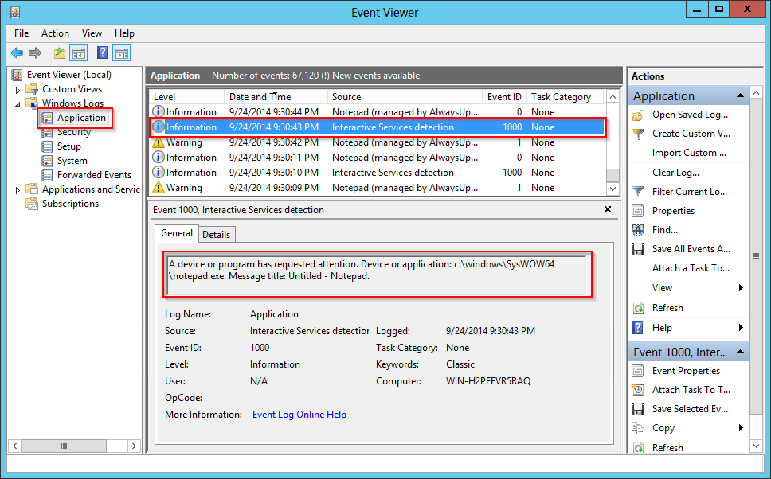
Task: Close the event preview pane
Action: click(608, 210)
